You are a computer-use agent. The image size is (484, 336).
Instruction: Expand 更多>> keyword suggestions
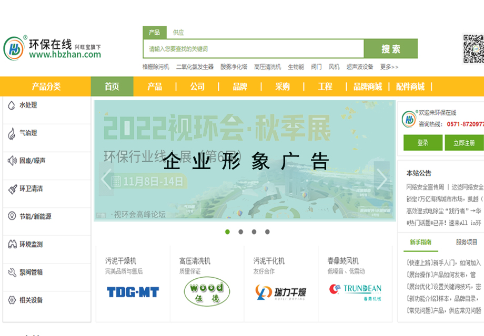click(389, 67)
